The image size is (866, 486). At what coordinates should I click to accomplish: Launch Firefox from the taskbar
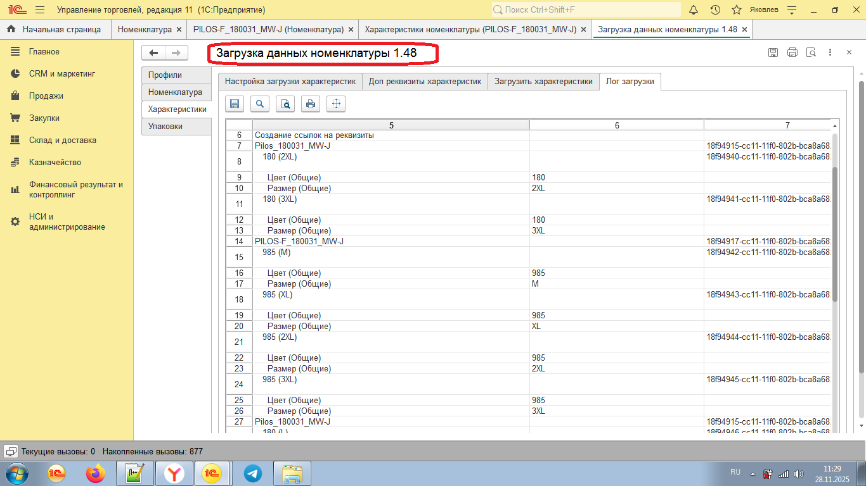(96, 473)
